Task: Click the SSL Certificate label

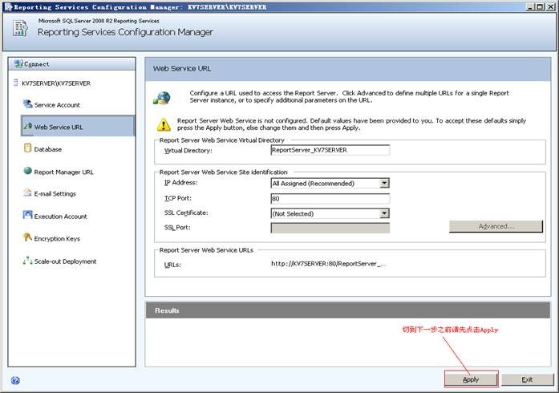Action: point(186,213)
